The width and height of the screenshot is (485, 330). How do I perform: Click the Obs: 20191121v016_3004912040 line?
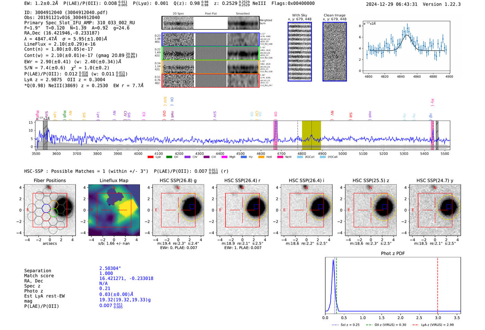point(62,17)
